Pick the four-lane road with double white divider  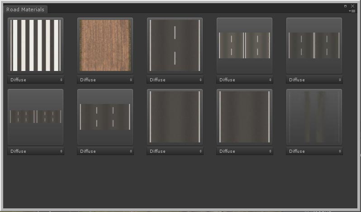coord(244,46)
